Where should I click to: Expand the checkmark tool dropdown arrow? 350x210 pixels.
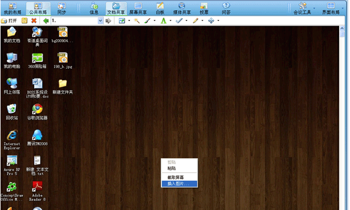point(187,20)
